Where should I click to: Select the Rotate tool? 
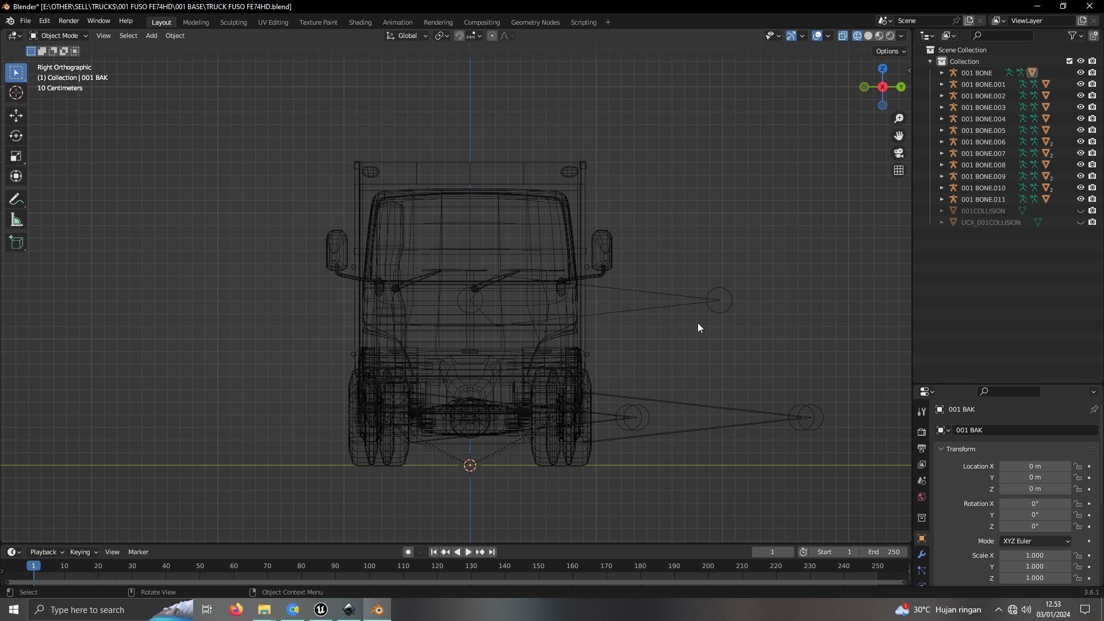[16, 136]
